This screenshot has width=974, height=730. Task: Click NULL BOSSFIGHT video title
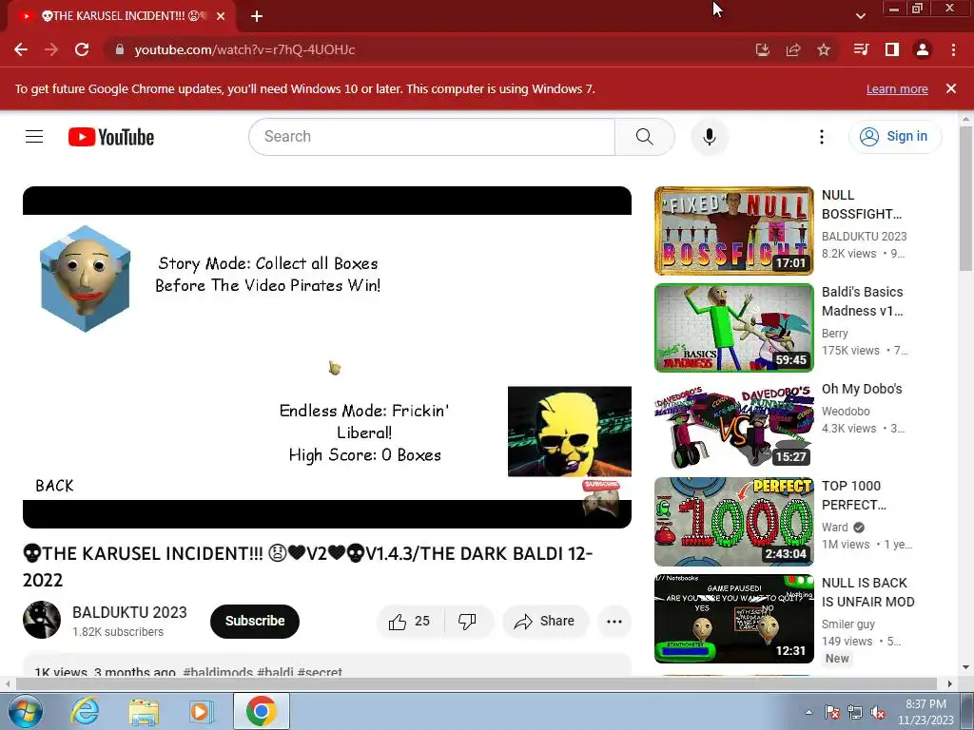point(862,204)
